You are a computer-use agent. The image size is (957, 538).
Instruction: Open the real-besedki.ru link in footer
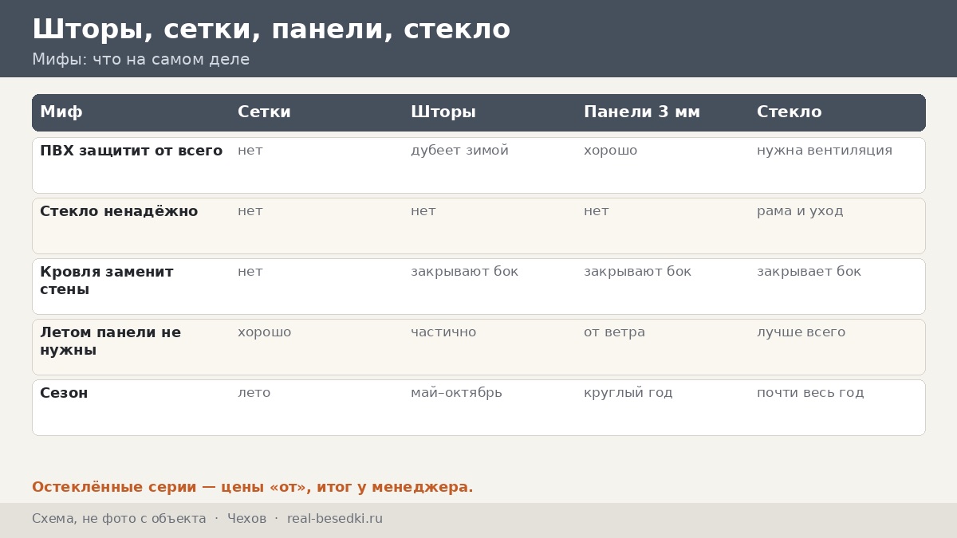335,519
